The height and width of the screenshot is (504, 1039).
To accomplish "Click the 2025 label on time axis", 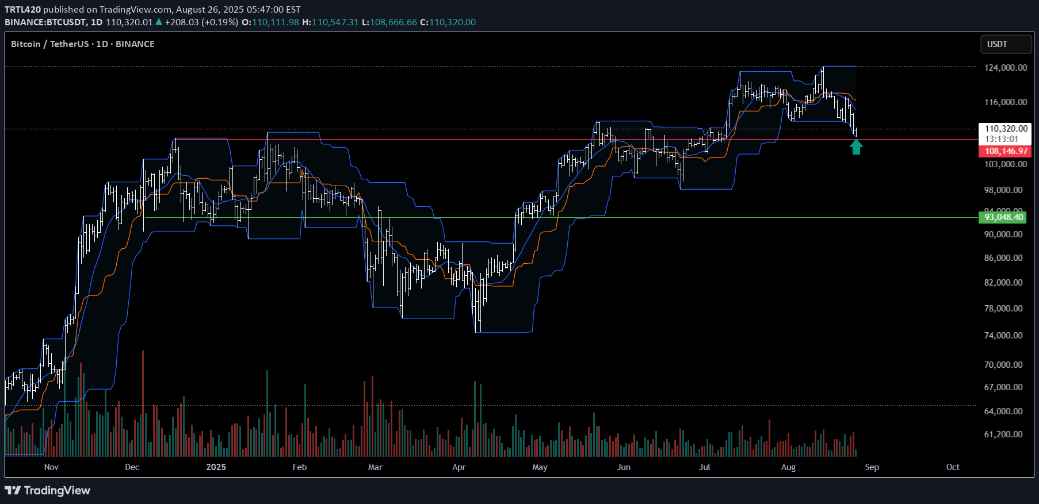I will coord(216,467).
